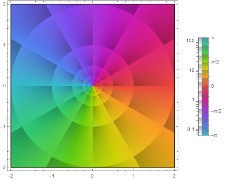Click the π label atop the color legend
This screenshot has height=180, width=225.
click(213, 38)
